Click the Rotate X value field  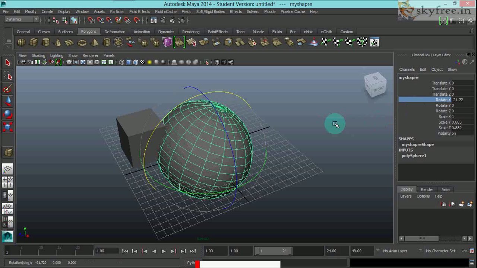(462, 100)
